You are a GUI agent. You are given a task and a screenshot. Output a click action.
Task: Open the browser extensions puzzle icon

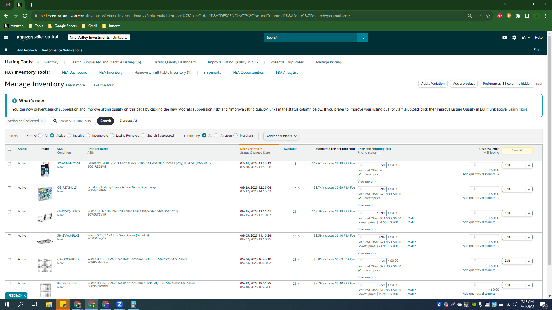click(518, 16)
